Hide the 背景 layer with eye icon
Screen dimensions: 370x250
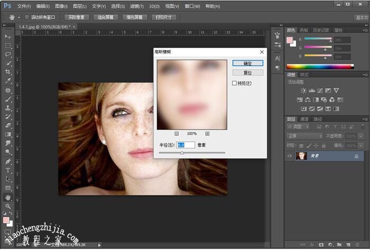click(289, 156)
